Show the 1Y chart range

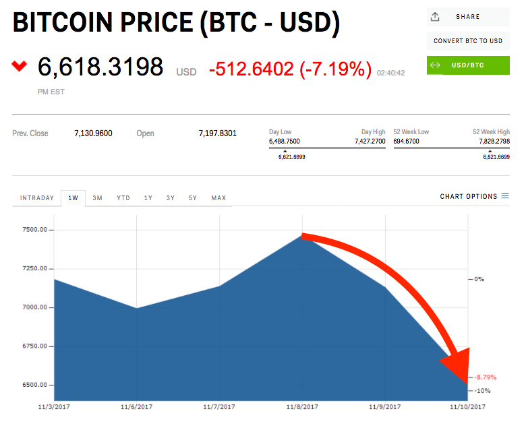[x=148, y=197]
